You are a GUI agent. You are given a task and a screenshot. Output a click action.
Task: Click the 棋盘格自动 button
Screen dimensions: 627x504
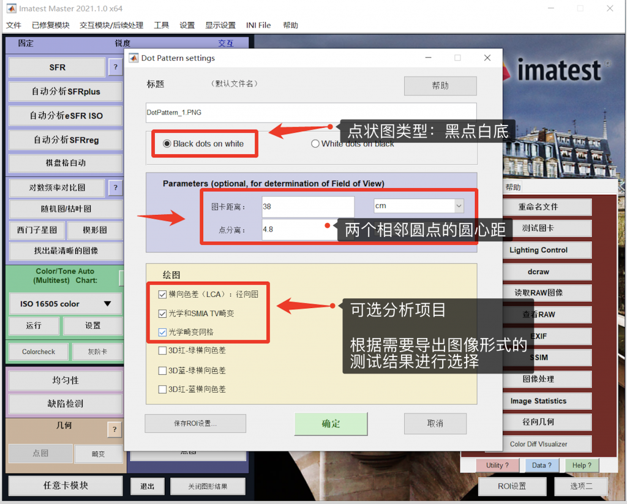pos(66,163)
